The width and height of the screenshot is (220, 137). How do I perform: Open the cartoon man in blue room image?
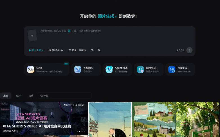click(x=110, y=119)
